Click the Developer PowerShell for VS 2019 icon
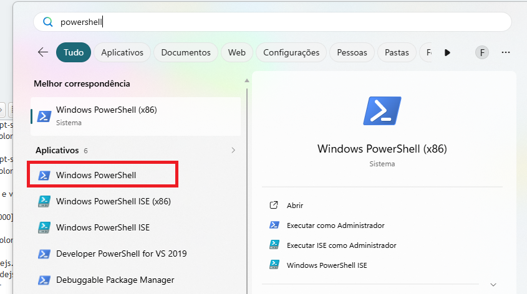 [44, 254]
